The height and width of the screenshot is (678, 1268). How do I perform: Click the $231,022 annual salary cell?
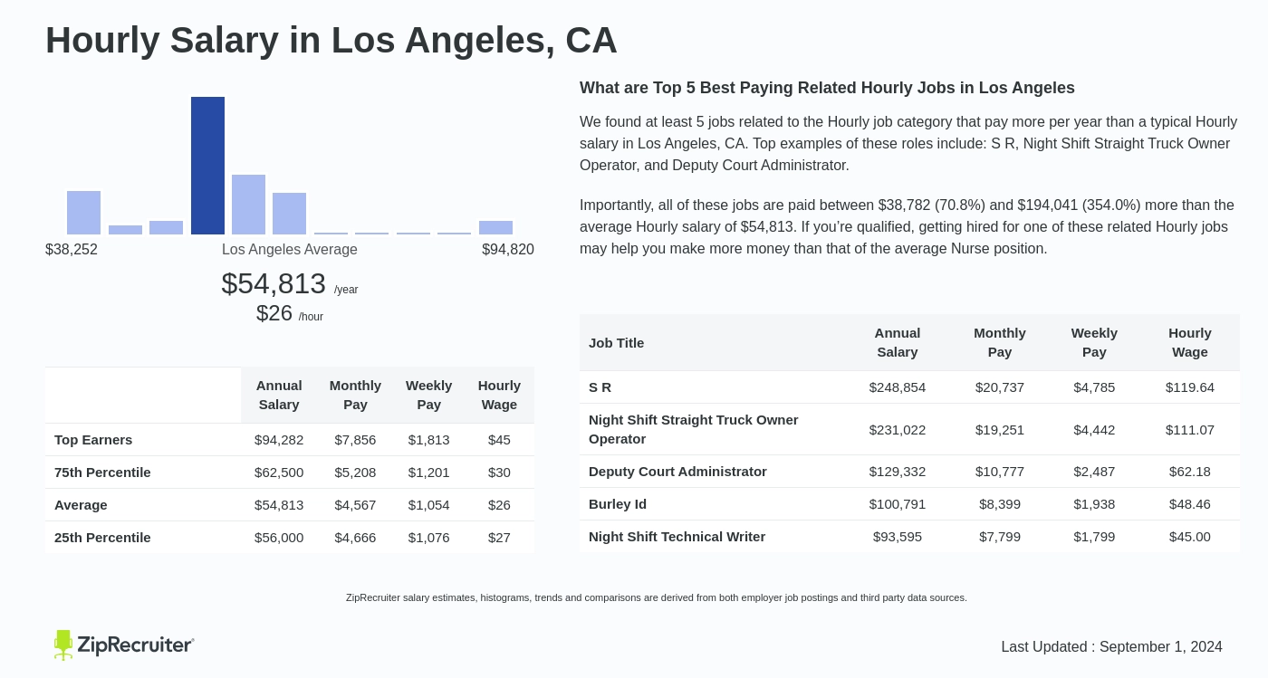(x=898, y=430)
